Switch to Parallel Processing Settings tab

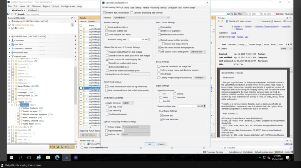155,8
